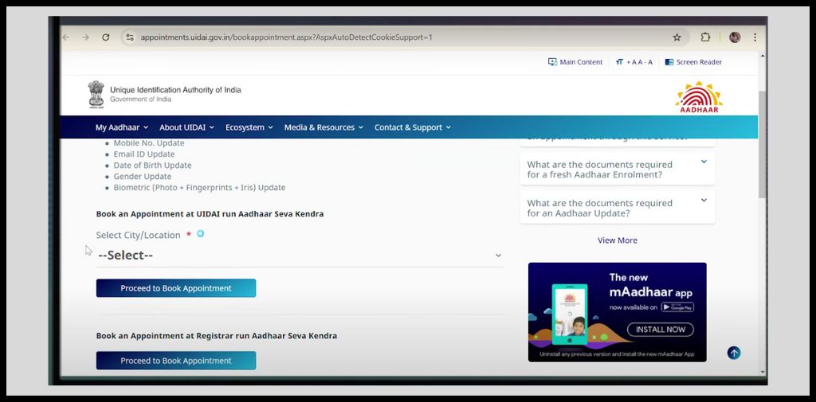Click Unique Identification Authority of India title
Image resolution: width=816 pixels, height=402 pixels.
click(x=175, y=90)
